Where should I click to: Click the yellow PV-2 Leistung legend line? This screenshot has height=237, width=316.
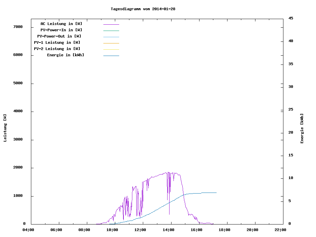click(x=111, y=49)
